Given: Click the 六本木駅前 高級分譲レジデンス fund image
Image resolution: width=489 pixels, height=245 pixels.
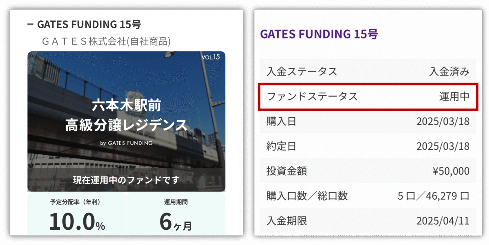Looking at the screenshot, I should point(126,121).
